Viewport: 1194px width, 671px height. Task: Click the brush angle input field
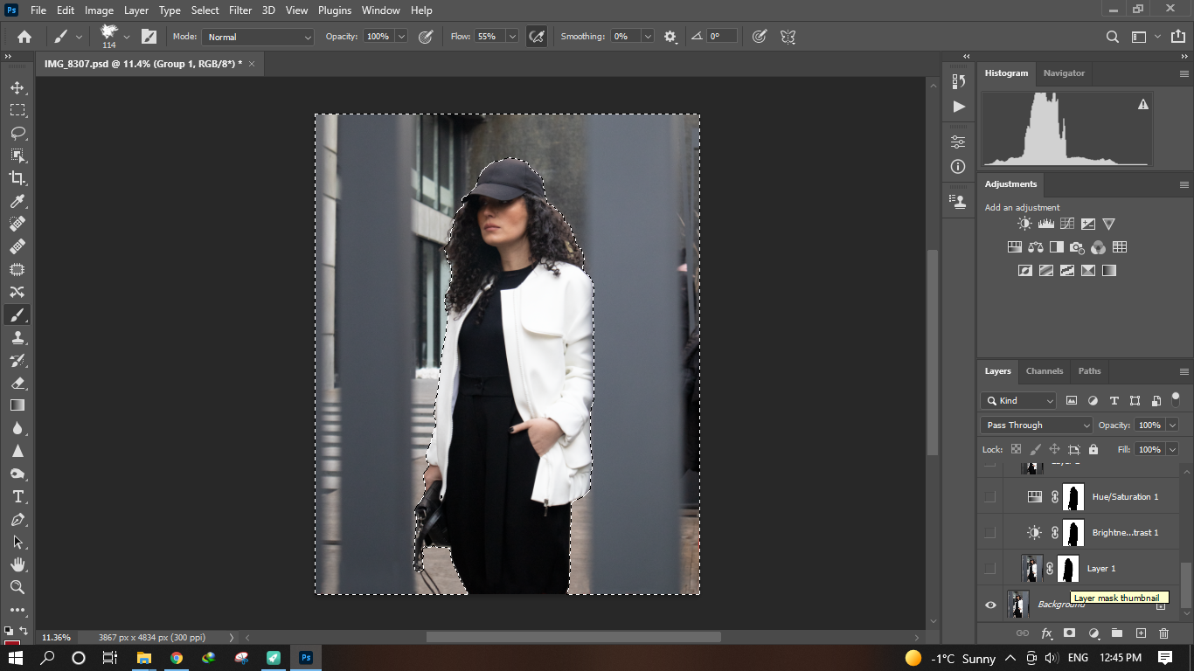(722, 37)
